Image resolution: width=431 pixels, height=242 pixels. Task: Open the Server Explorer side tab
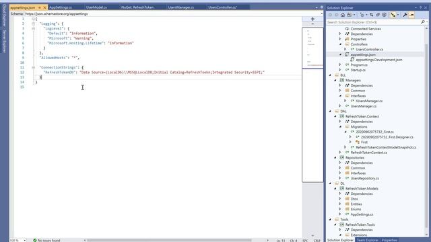5,42
